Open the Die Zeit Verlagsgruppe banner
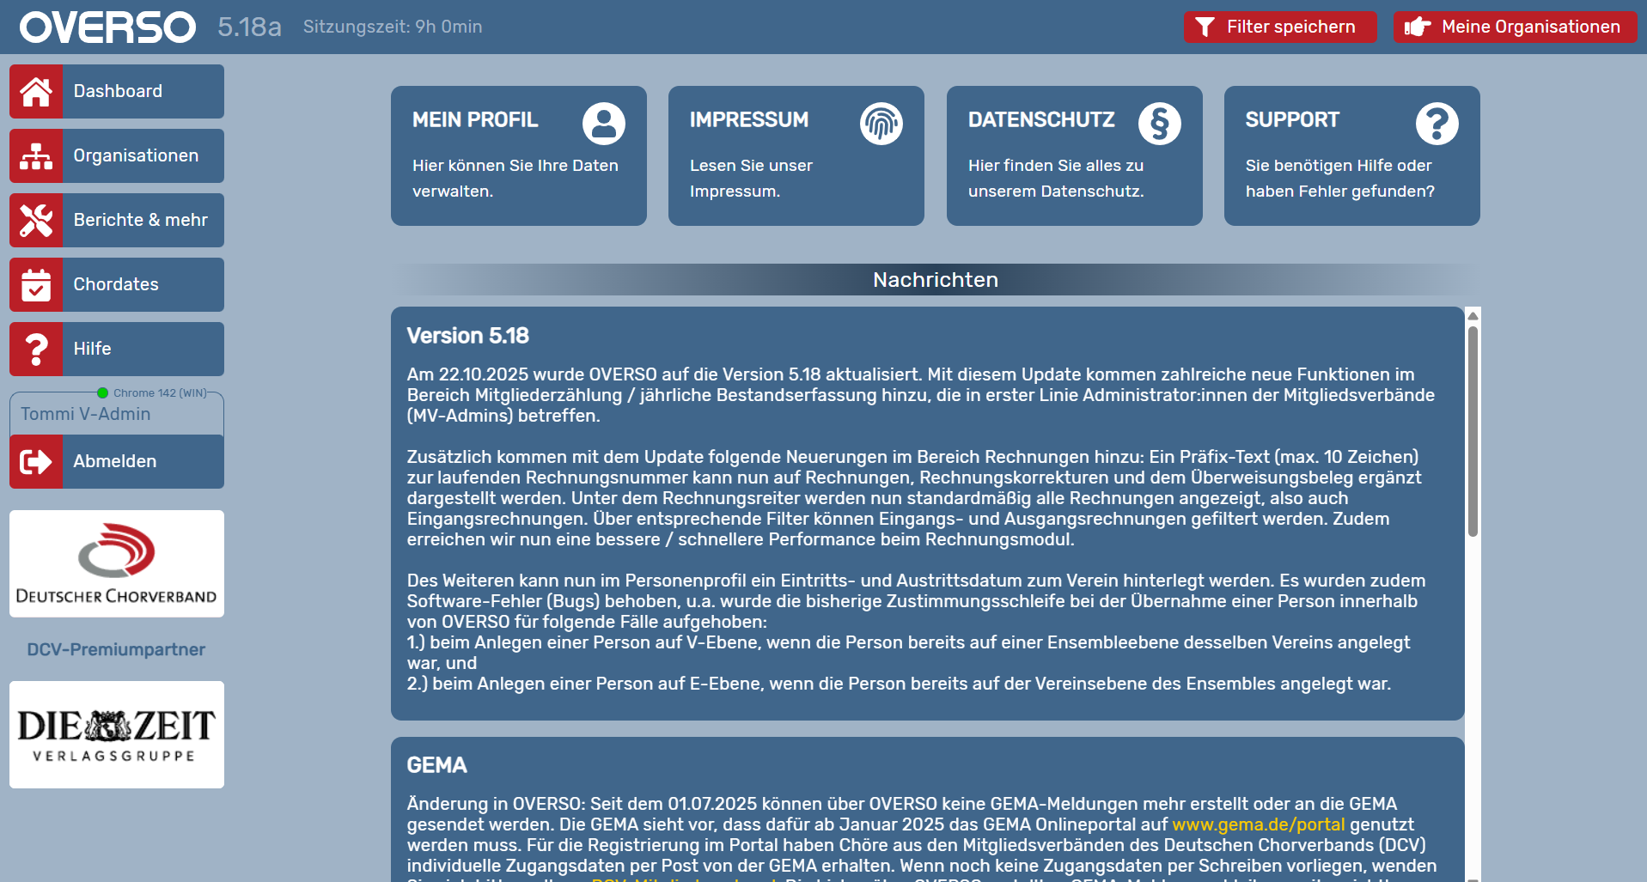 pyautogui.click(x=117, y=735)
